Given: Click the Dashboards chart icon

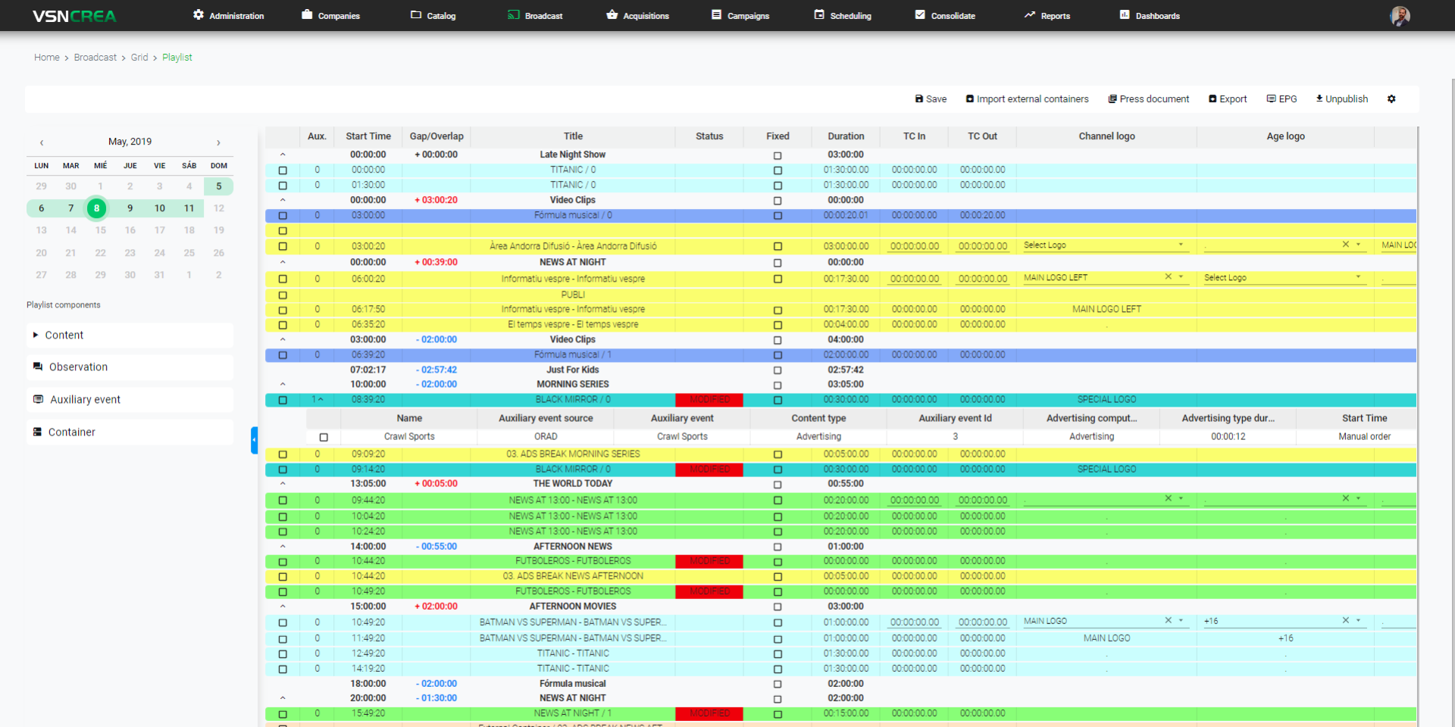Looking at the screenshot, I should click(1125, 15).
